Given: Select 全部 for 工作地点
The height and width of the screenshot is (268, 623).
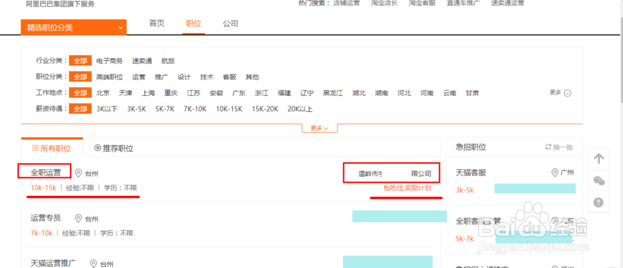Looking at the screenshot, I should pyautogui.click(x=80, y=93).
